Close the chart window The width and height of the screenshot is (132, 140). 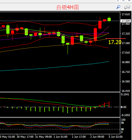129,1
